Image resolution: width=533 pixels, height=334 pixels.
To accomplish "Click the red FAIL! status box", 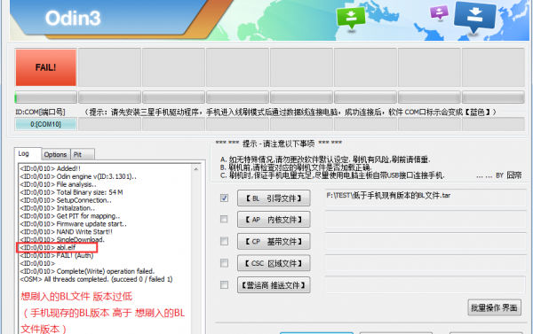I will (x=46, y=67).
